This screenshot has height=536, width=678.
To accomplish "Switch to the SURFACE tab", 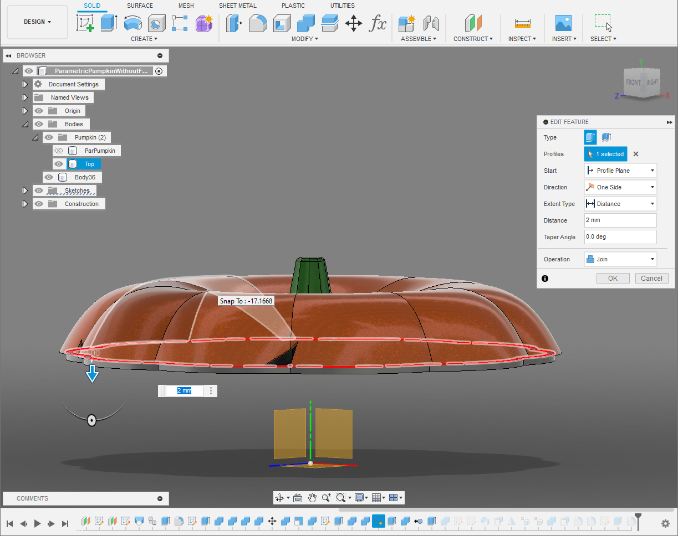I will [140, 6].
